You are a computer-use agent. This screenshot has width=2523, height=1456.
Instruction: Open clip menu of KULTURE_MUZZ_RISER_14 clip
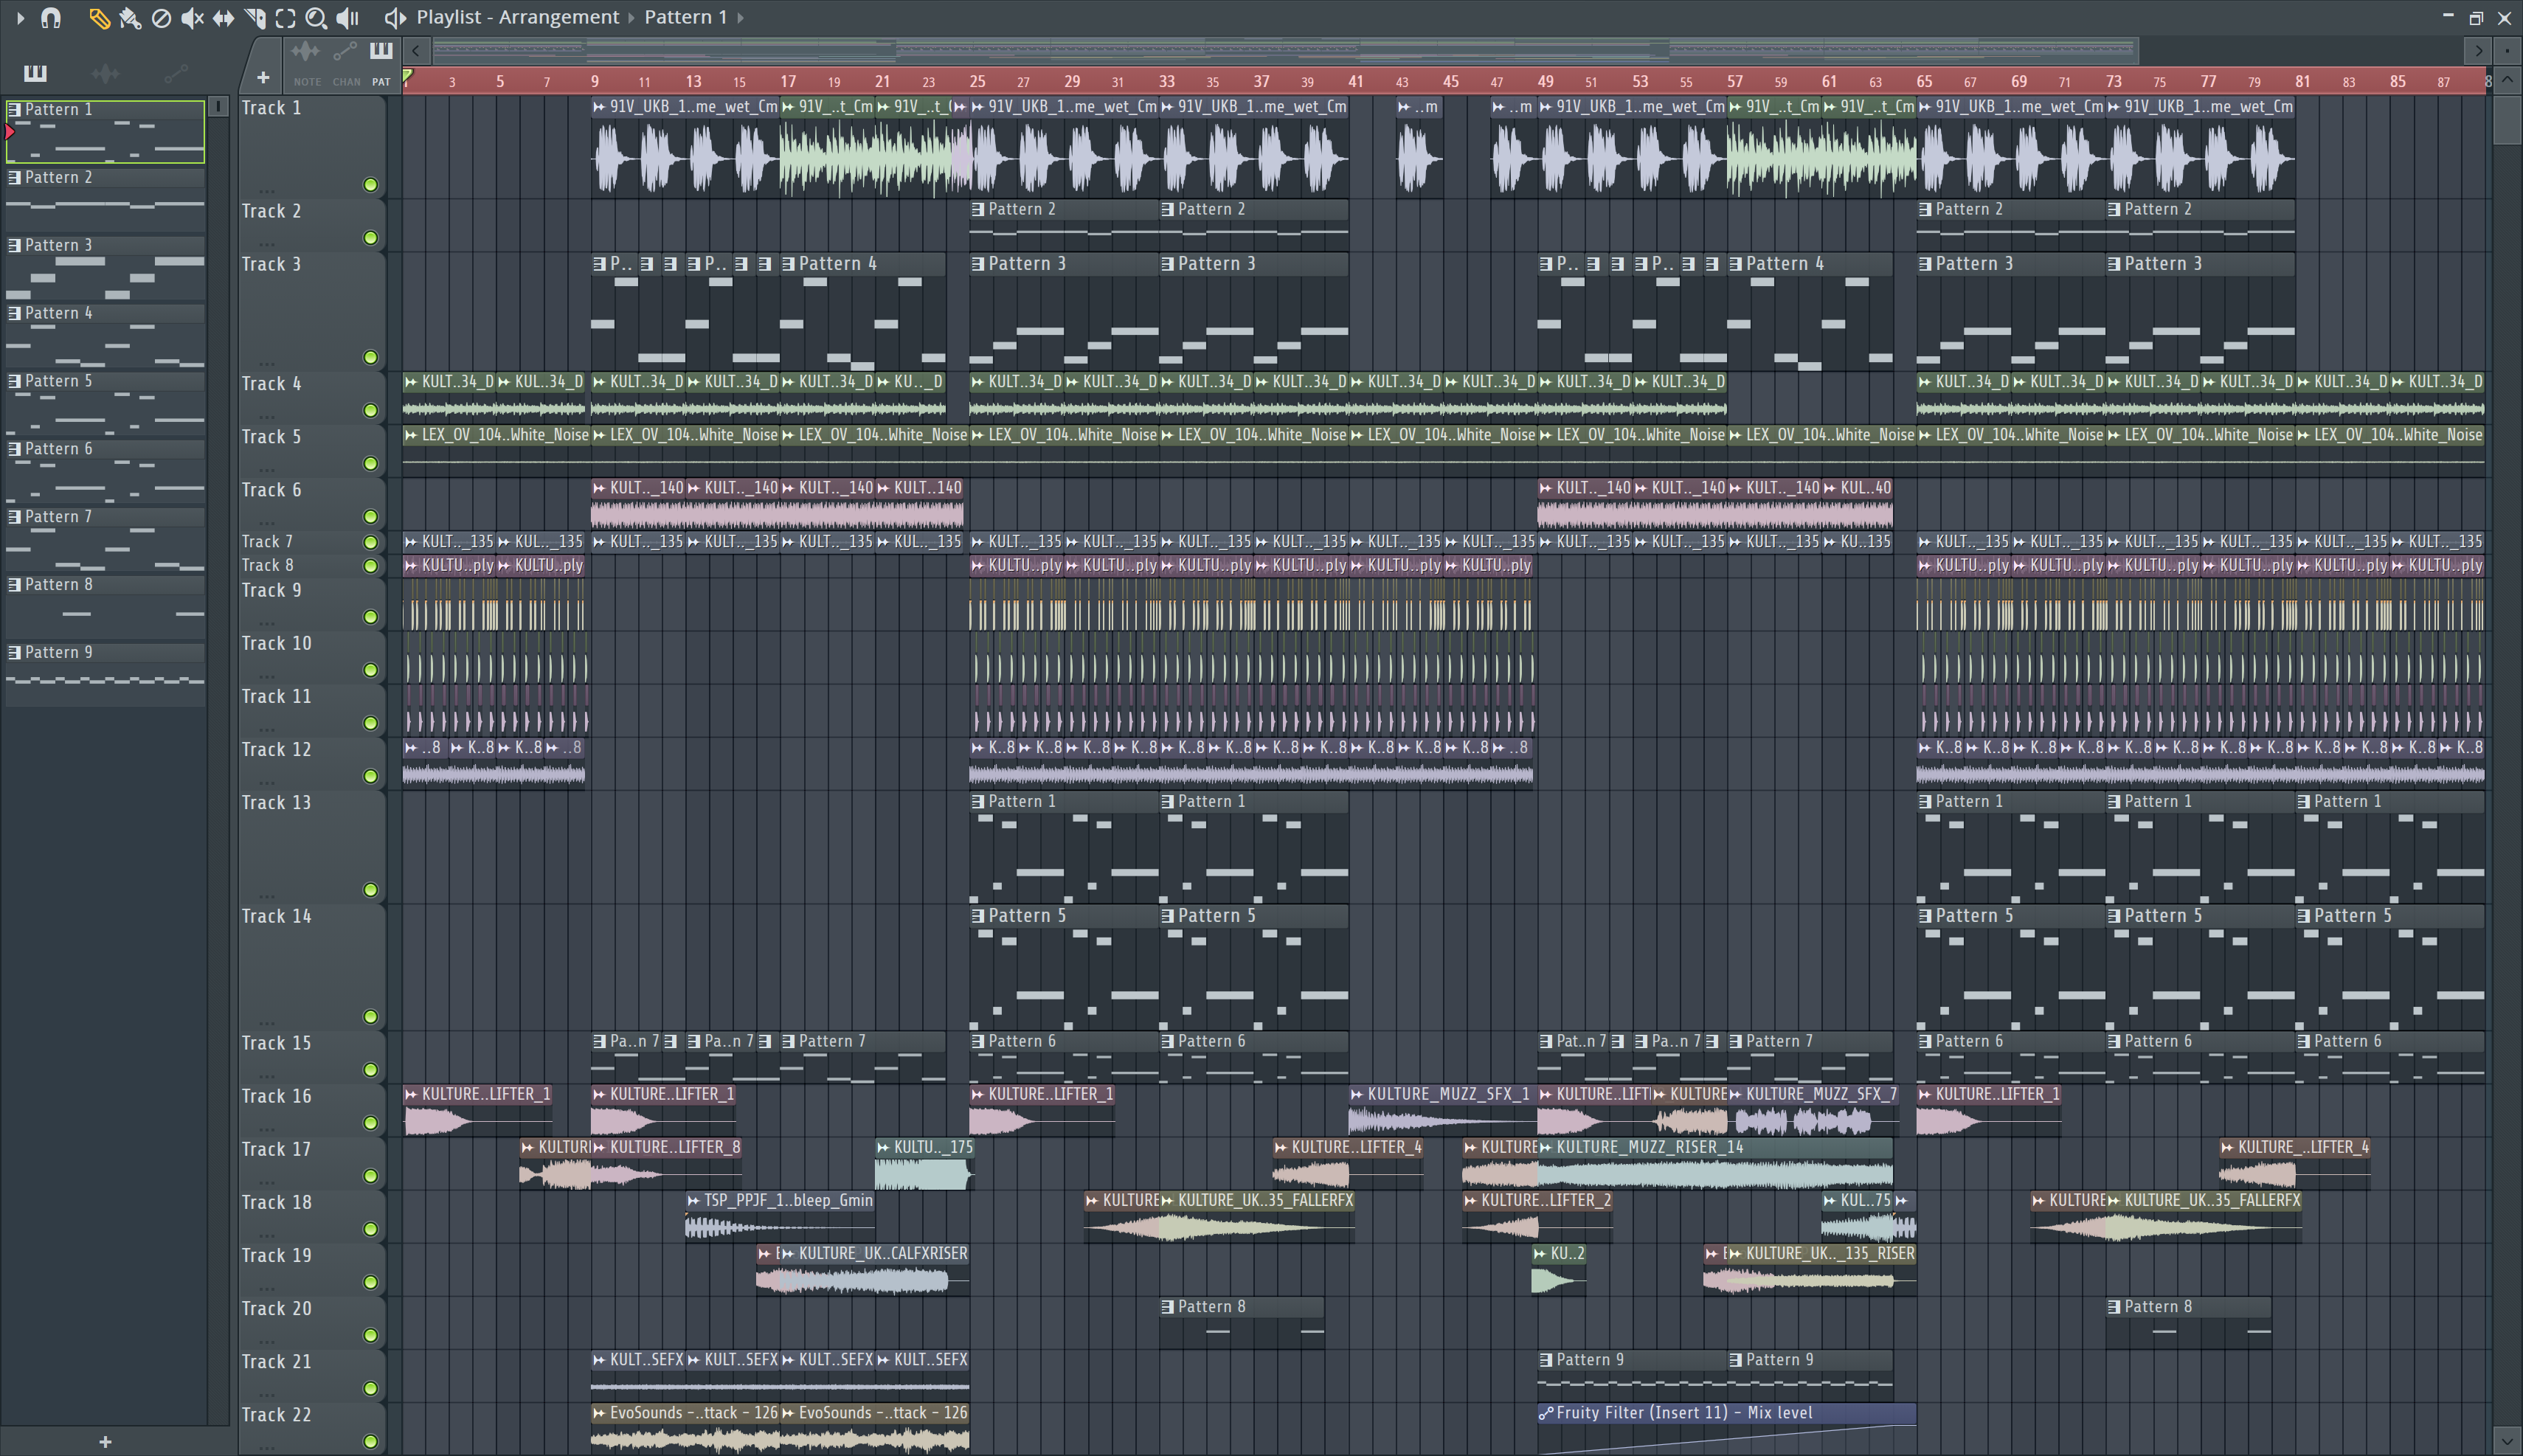pos(1546,1147)
